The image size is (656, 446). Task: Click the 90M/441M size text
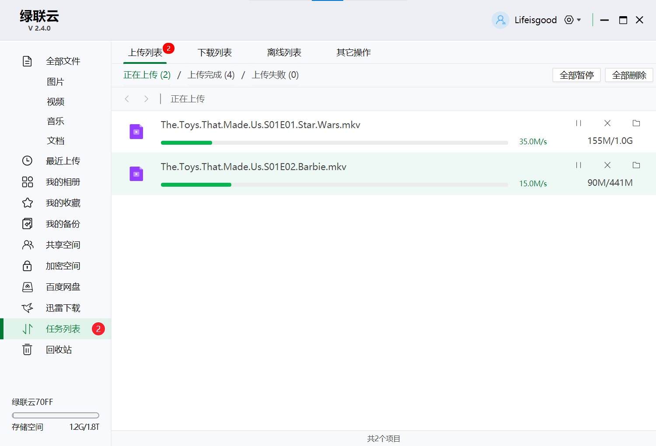(610, 183)
